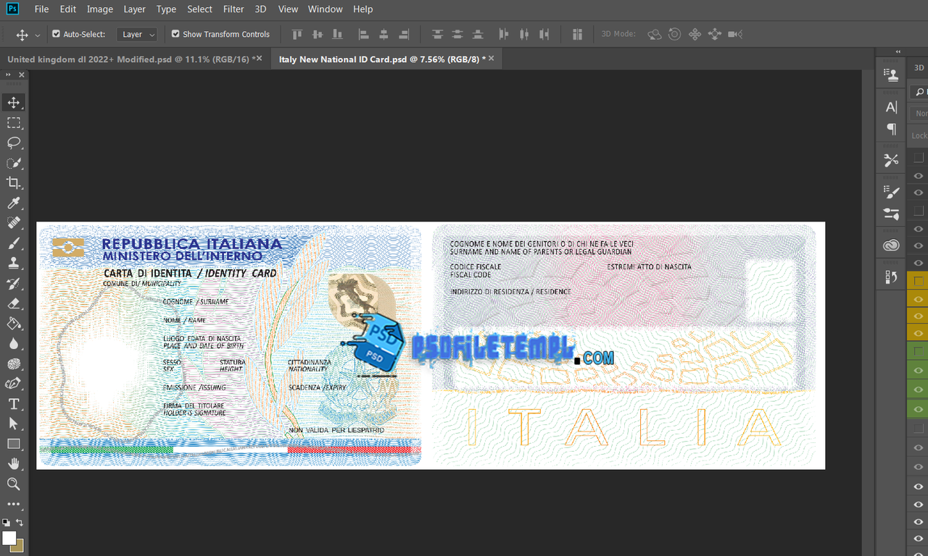Close the United kingdom dl 2022+ tab
This screenshot has width=928, height=556.
[260, 59]
